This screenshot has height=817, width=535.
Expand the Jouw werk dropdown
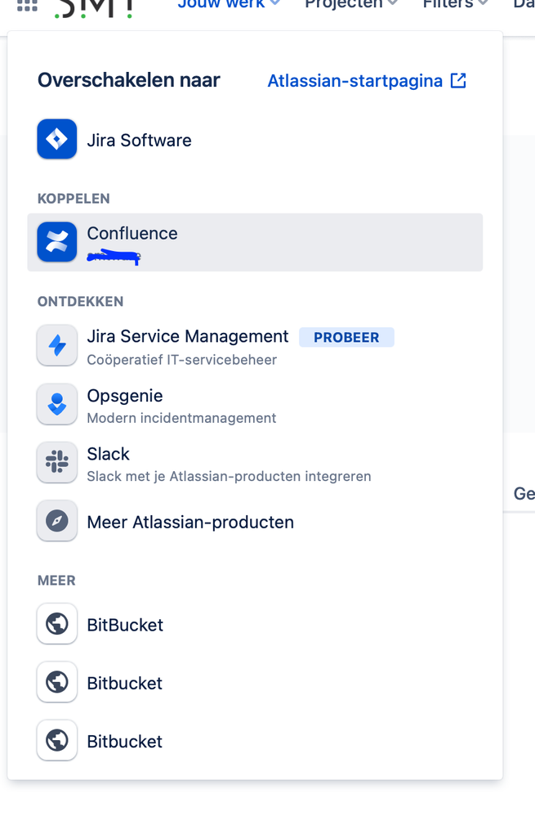229,4
